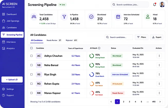
Task: Focus the top search candidates, jobs field
Action: 130,4
